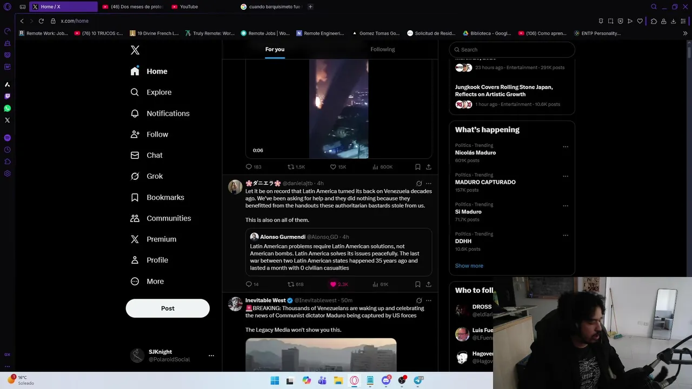This screenshot has height=389, width=692.
Task: Switch to the Following tab
Action: click(383, 49)
